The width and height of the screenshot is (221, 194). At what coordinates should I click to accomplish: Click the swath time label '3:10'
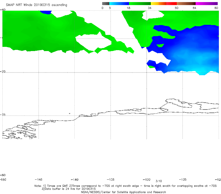click(x=159, y=181)
